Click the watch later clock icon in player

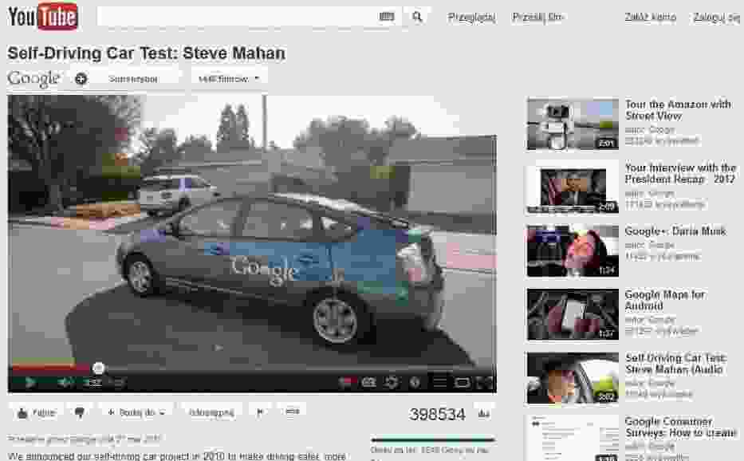[415, 382]
